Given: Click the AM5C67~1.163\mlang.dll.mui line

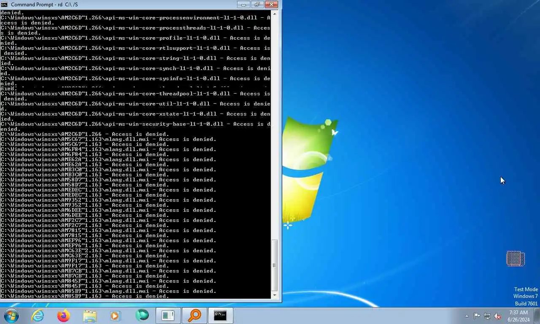Looking at the screenshot, I should (x=108, y=139).
